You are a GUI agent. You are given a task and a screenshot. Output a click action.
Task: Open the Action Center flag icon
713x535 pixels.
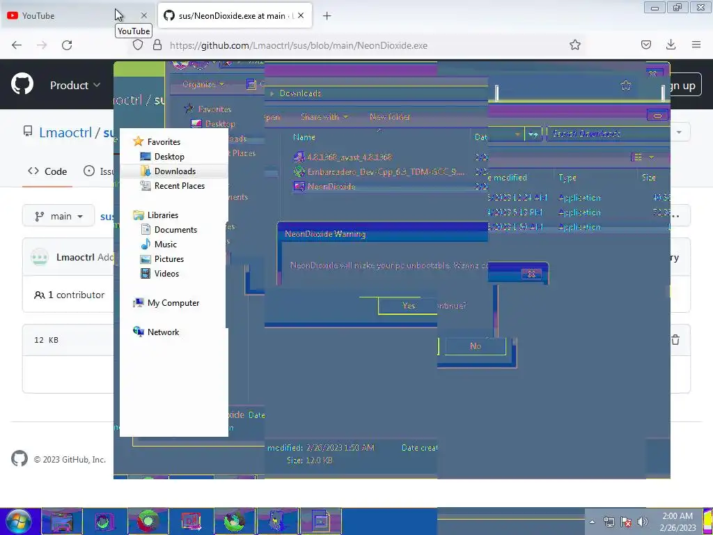(x=626, y=522)
